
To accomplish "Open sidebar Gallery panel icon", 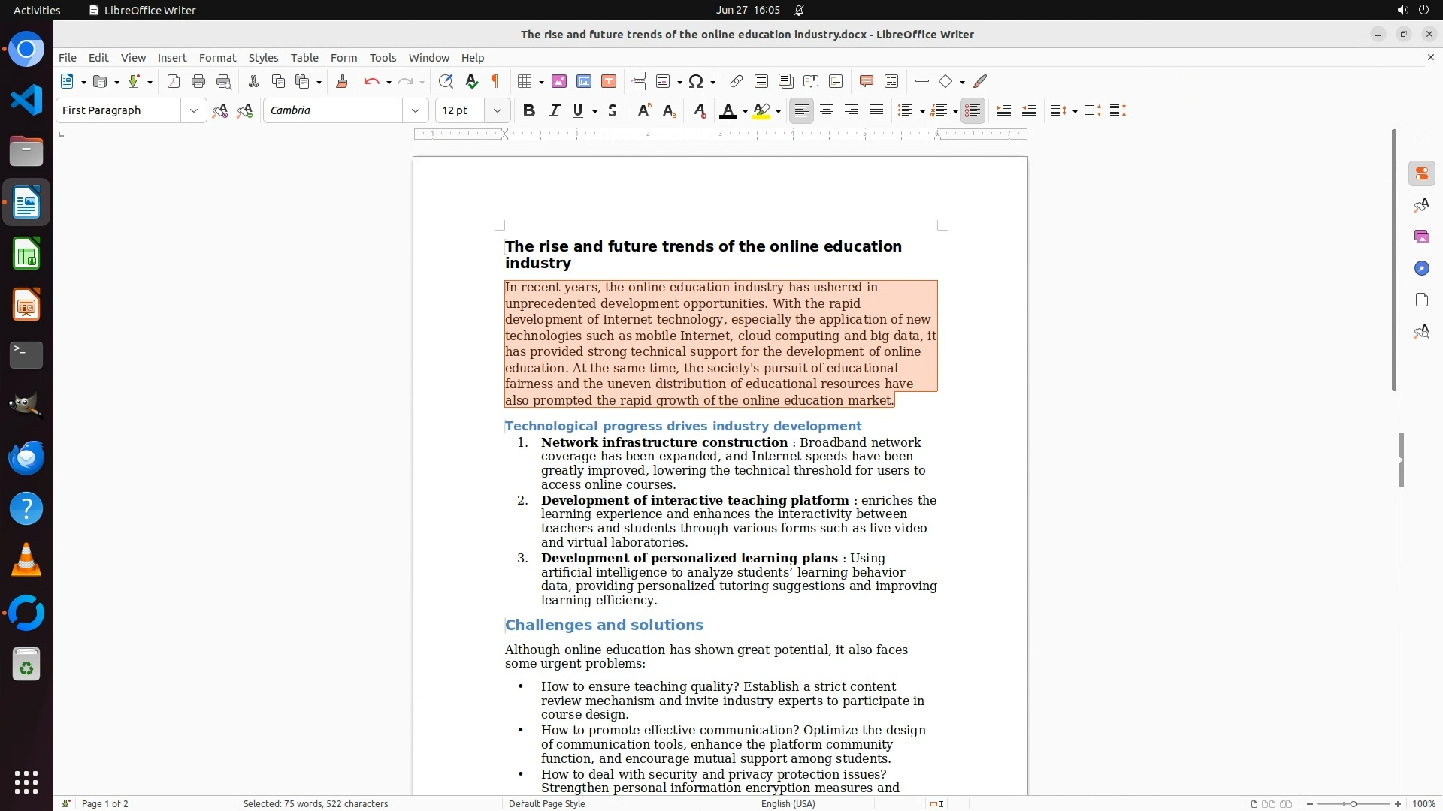I will pyautogui.click(x=1421, y=237).
